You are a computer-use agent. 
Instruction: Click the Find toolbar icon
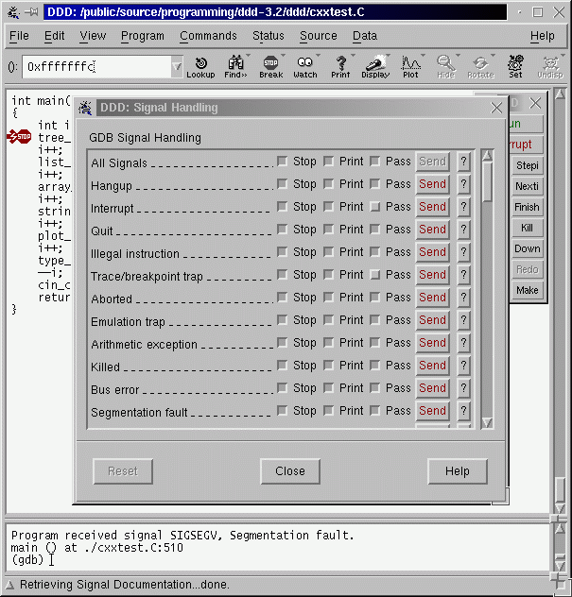(x=234, y=66)
